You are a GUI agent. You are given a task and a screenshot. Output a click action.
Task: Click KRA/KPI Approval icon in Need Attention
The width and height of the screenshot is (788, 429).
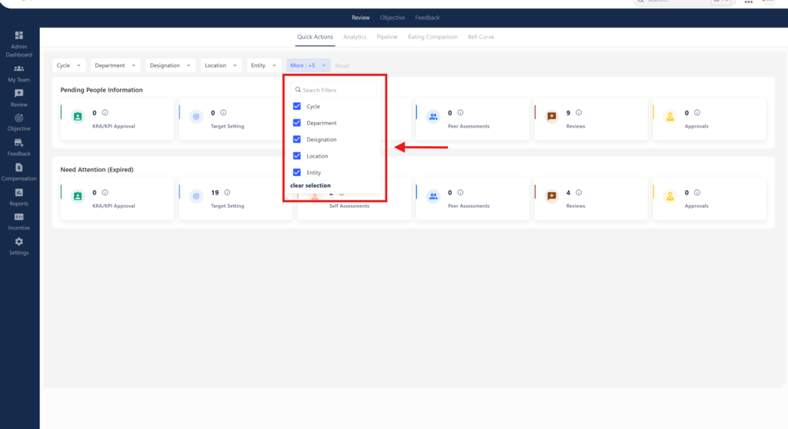pyautogui.click(x=78, y=196)
